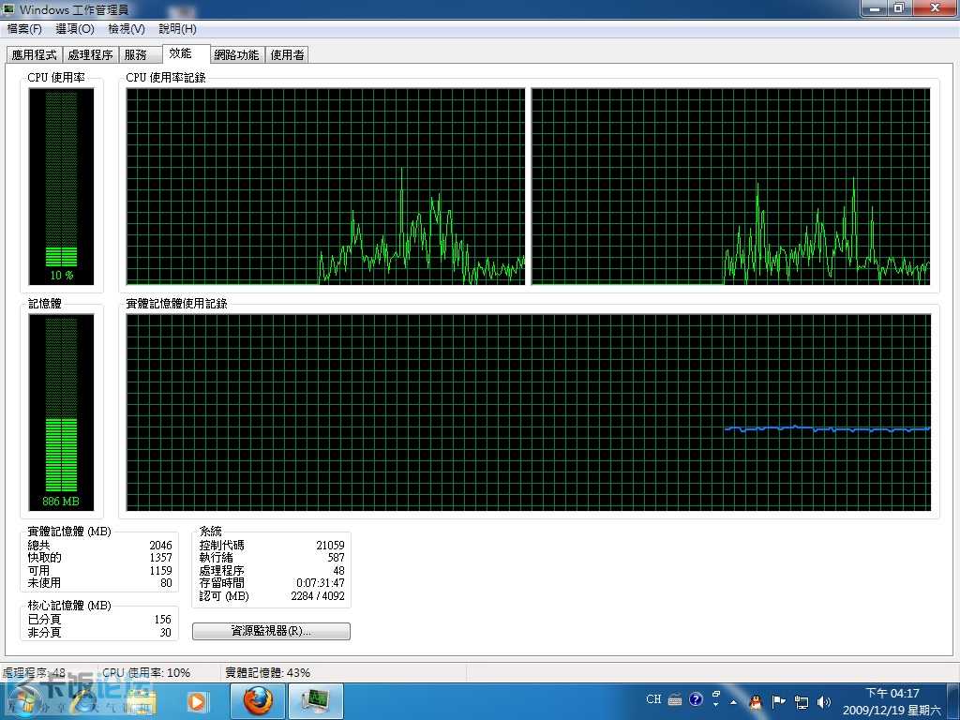
Task: Open Firefox from the taskbar
Action: point(258,701)
